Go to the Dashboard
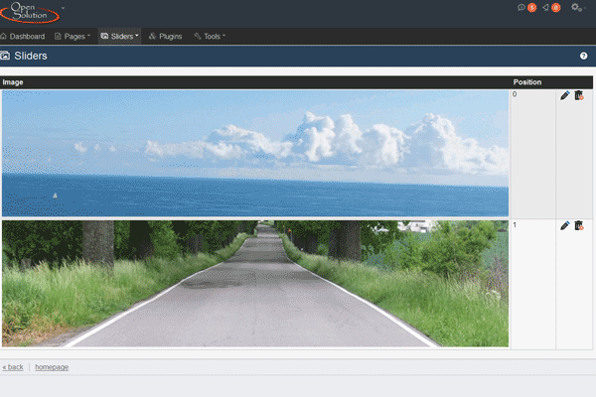This screenshot has width=596, height=397. (x=23, y=37)
